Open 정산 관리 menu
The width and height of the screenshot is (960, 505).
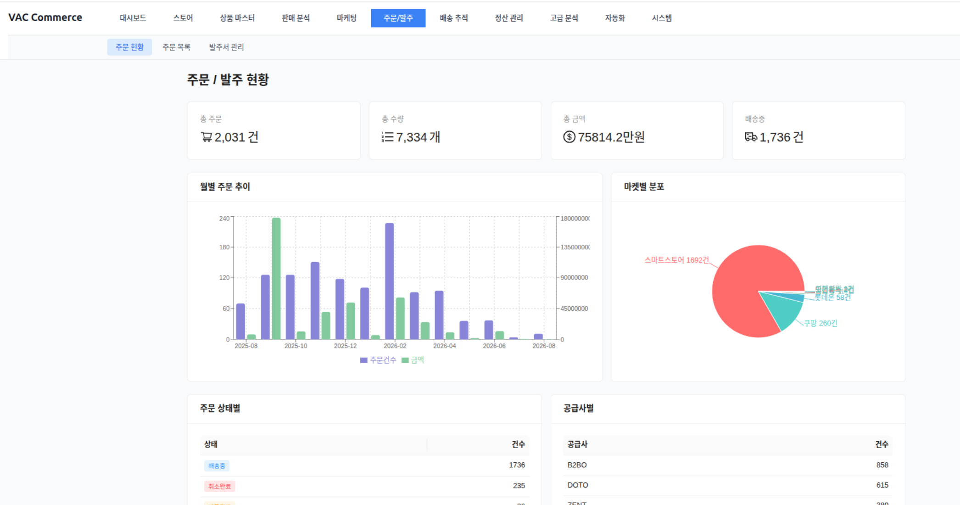[x=509, y=18]
